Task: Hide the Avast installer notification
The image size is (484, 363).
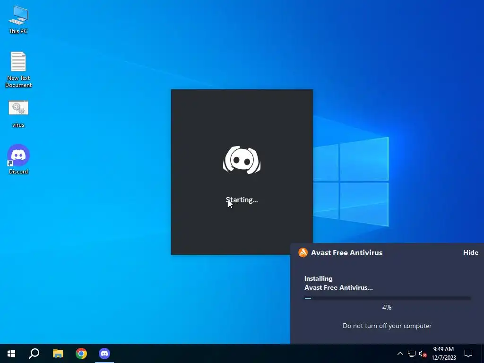Action: 470,252
